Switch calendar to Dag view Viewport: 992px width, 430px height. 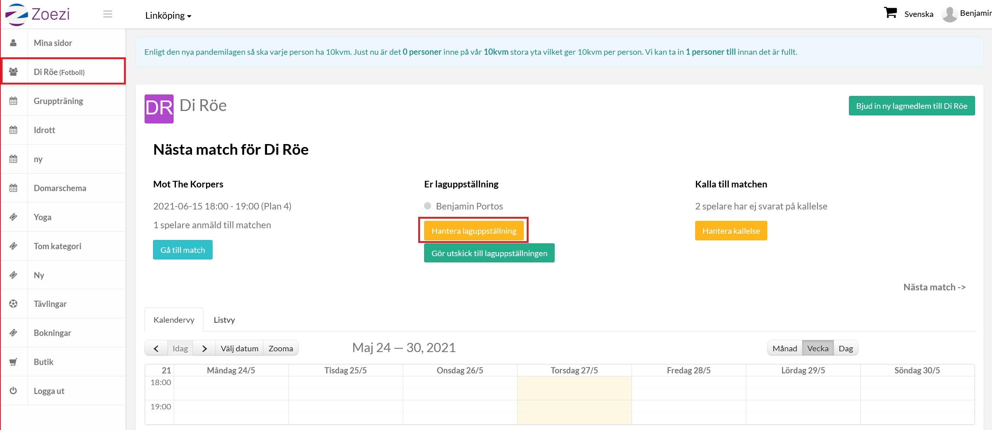845,348
